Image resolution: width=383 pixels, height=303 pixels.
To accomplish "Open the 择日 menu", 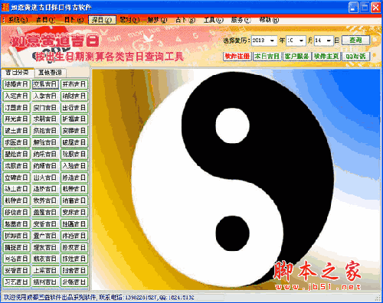I will (x=102, y=20).
